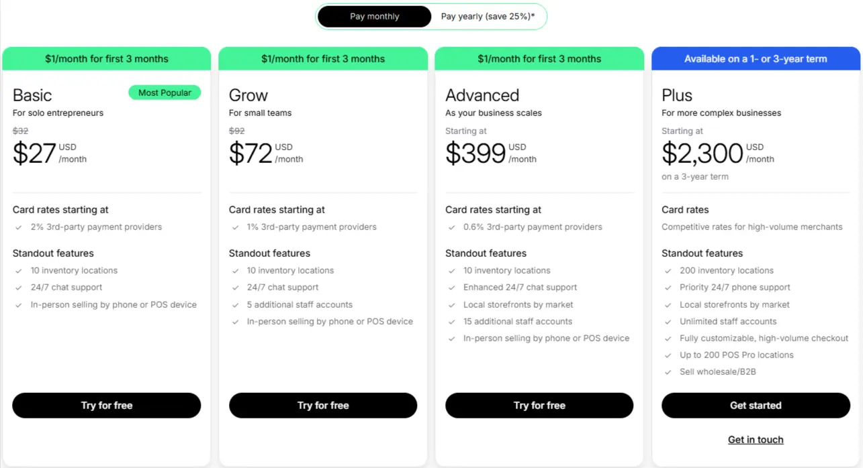The height and width of the screenshot is (468, 863).
Task: Click checkmark next to Enhanced 24/7 chat support
Action: [x=451, y=288]
